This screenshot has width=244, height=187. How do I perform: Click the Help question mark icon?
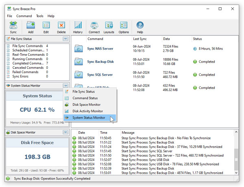pyautogui.click(x=140, y=25)
